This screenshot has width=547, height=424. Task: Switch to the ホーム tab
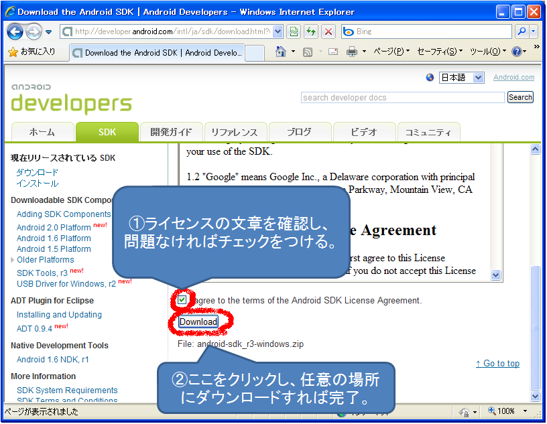coord(42,132)
